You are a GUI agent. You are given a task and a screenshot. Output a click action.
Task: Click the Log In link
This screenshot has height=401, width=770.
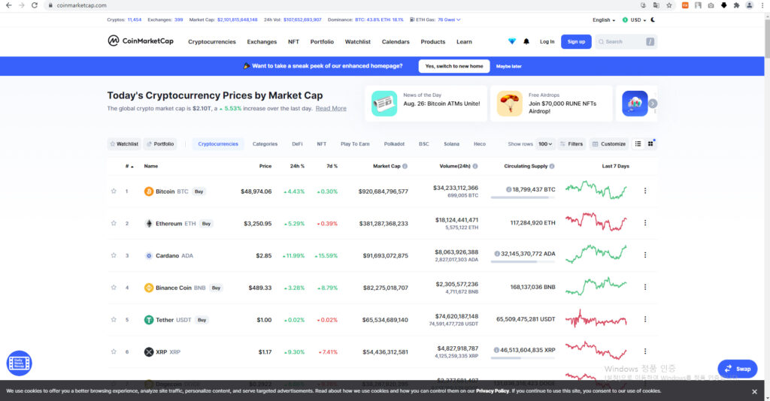547,41
